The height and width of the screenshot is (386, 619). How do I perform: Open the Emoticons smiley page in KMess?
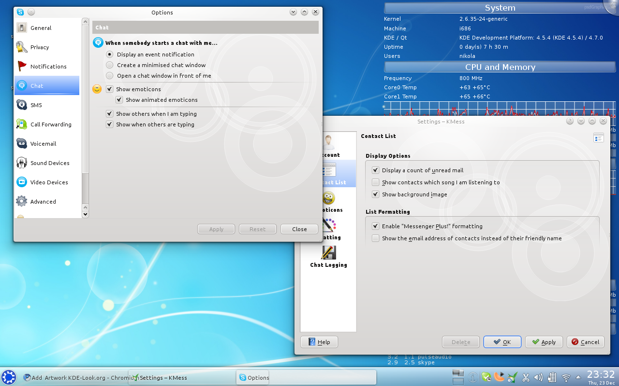329,198
